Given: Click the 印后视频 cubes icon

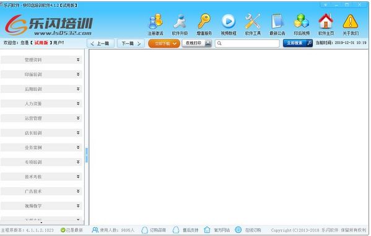Looking at the screenshot, I should point(302,24).
